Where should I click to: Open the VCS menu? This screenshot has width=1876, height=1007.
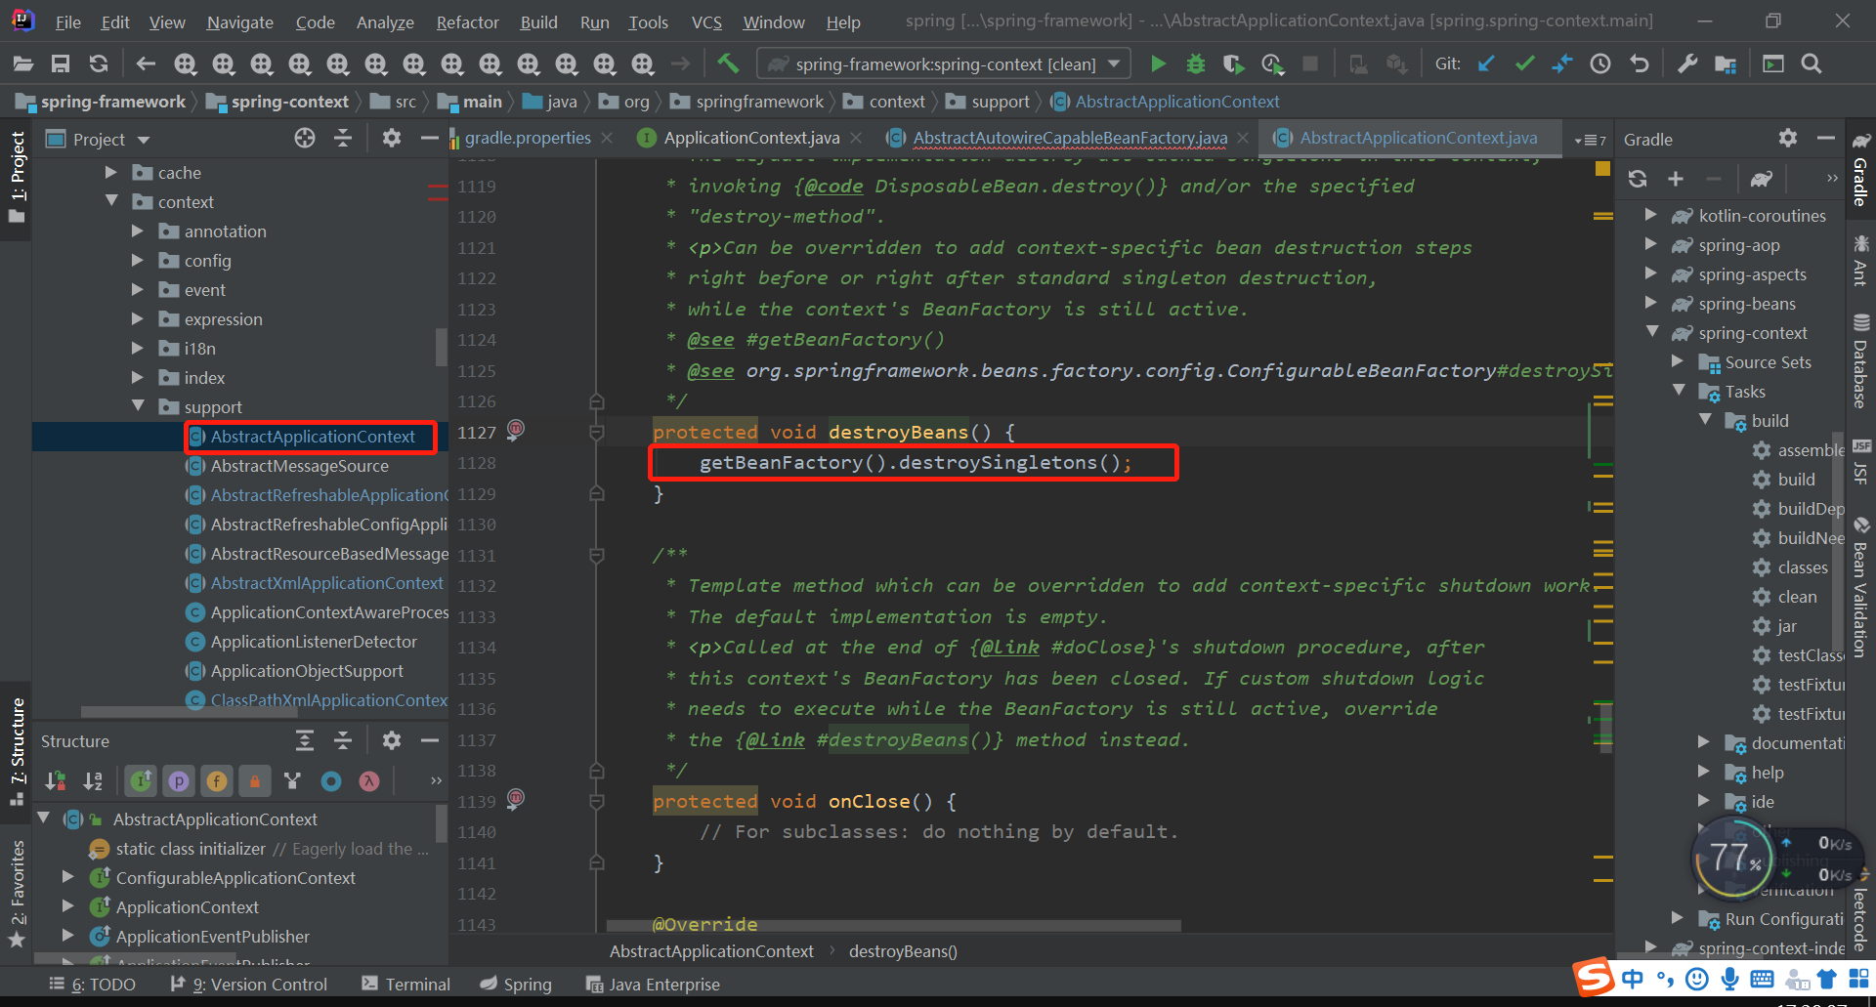pos(706,21)
